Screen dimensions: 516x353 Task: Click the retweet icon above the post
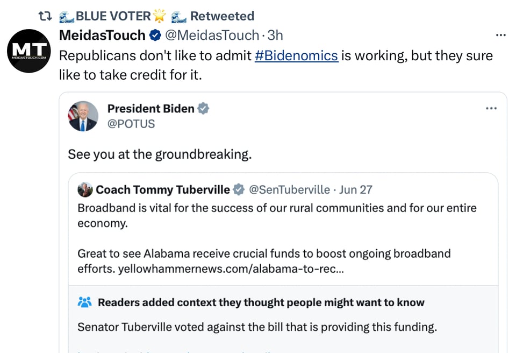(x=45, y=16)
